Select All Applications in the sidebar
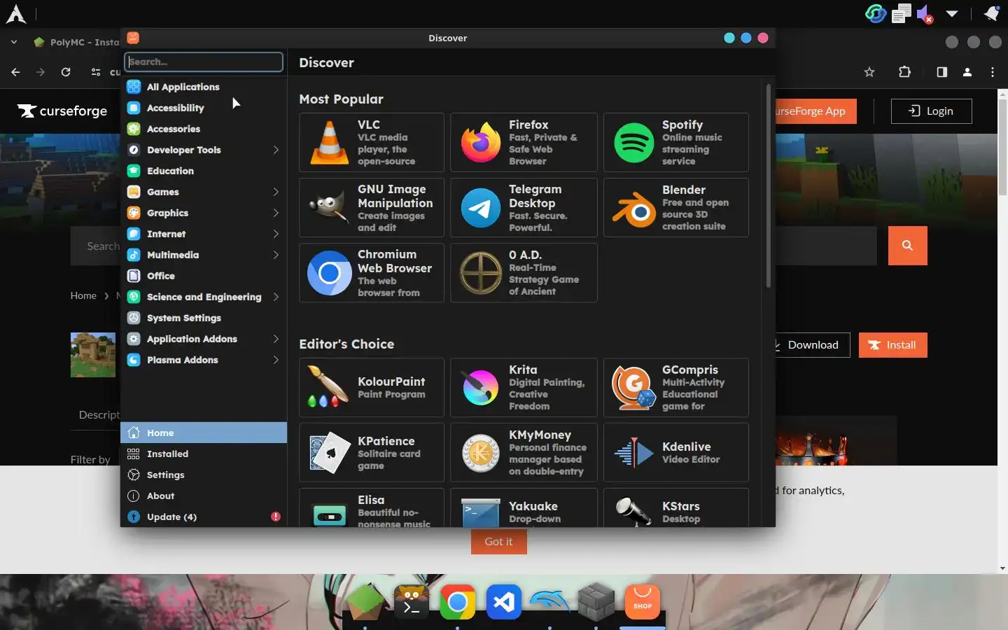 pos(204,87)
